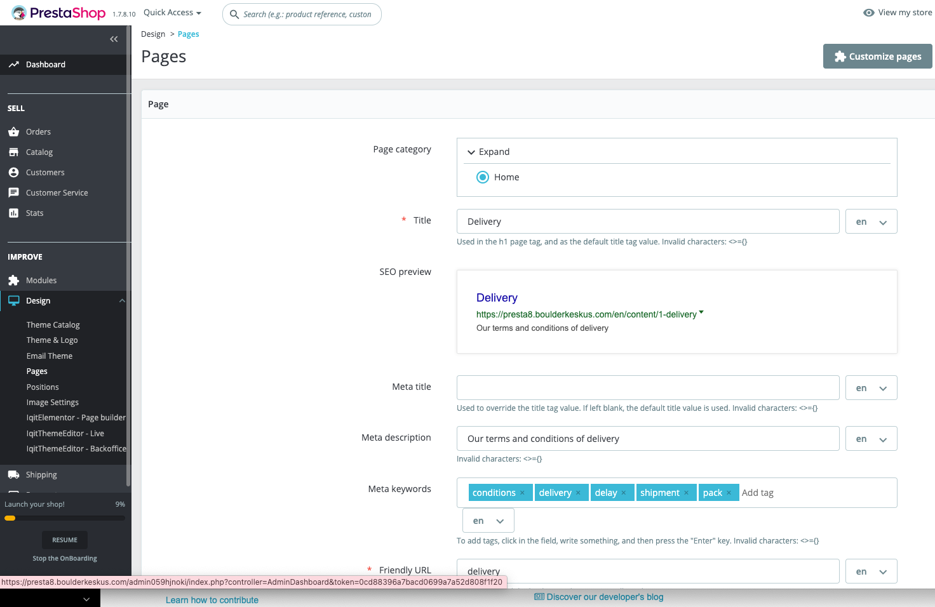Click the Stats bar chart icon

(13, 213)
